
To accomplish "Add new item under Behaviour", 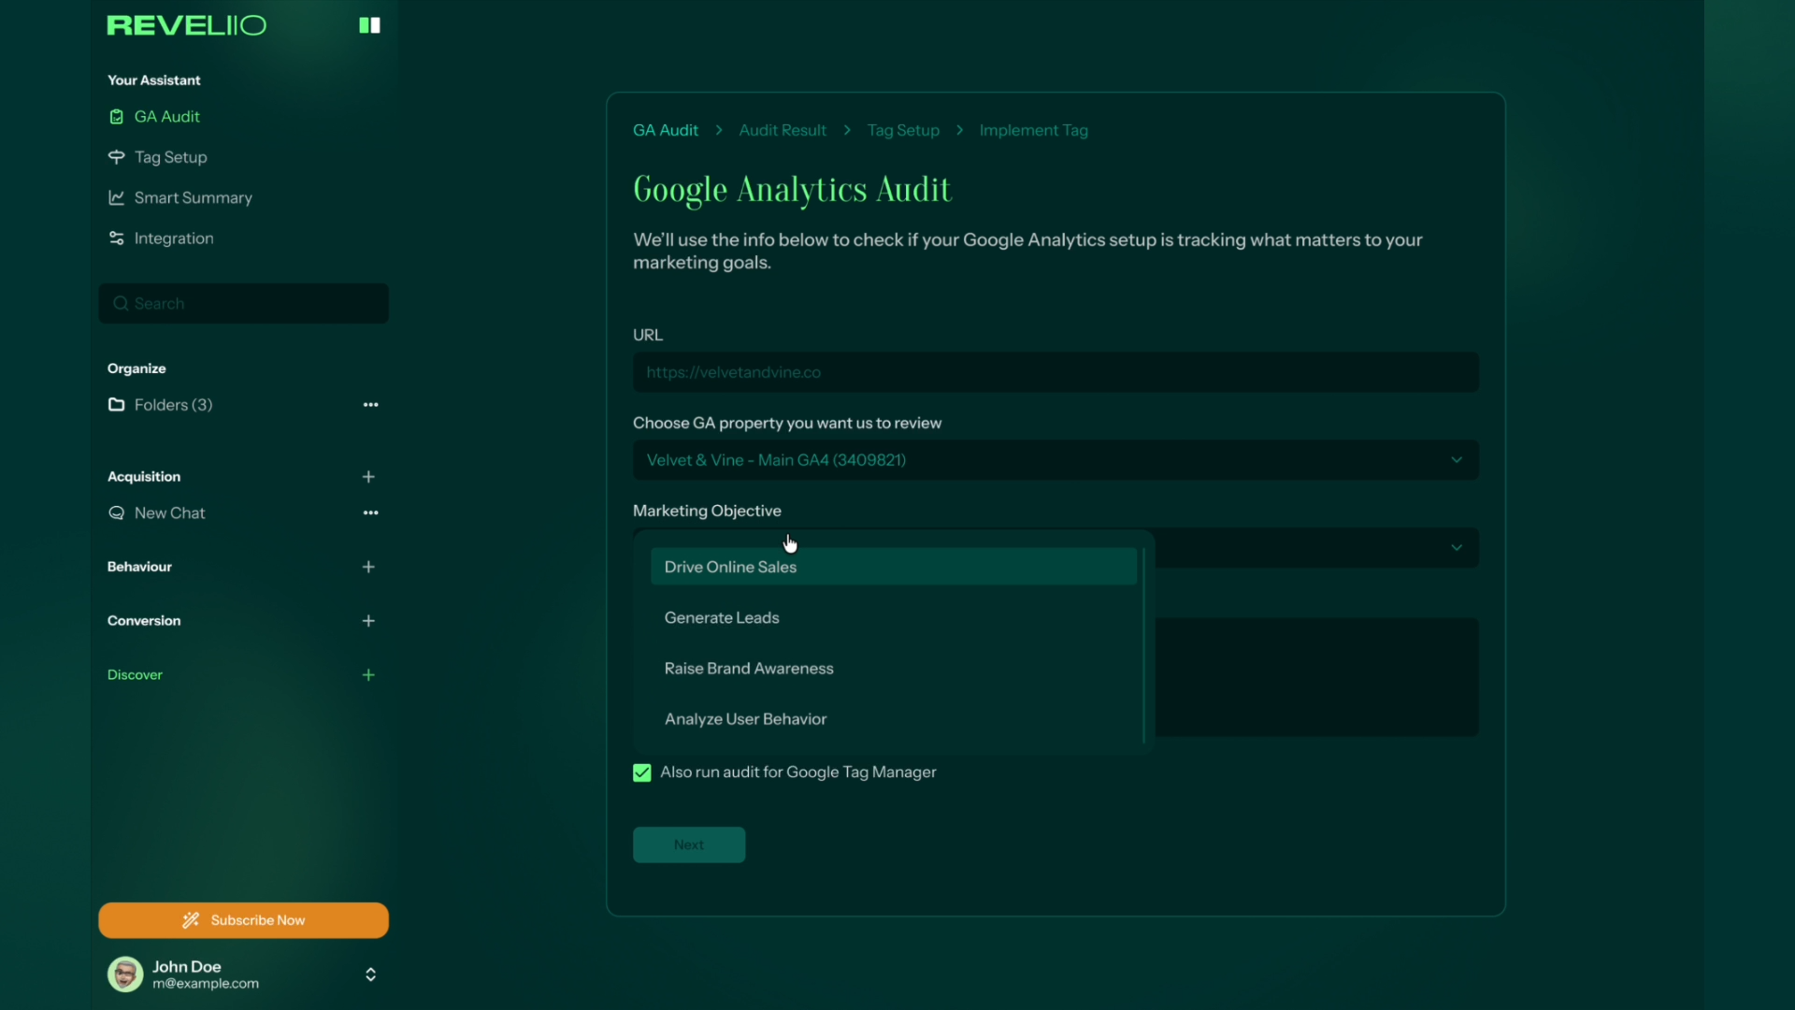I will pos(368,567).
